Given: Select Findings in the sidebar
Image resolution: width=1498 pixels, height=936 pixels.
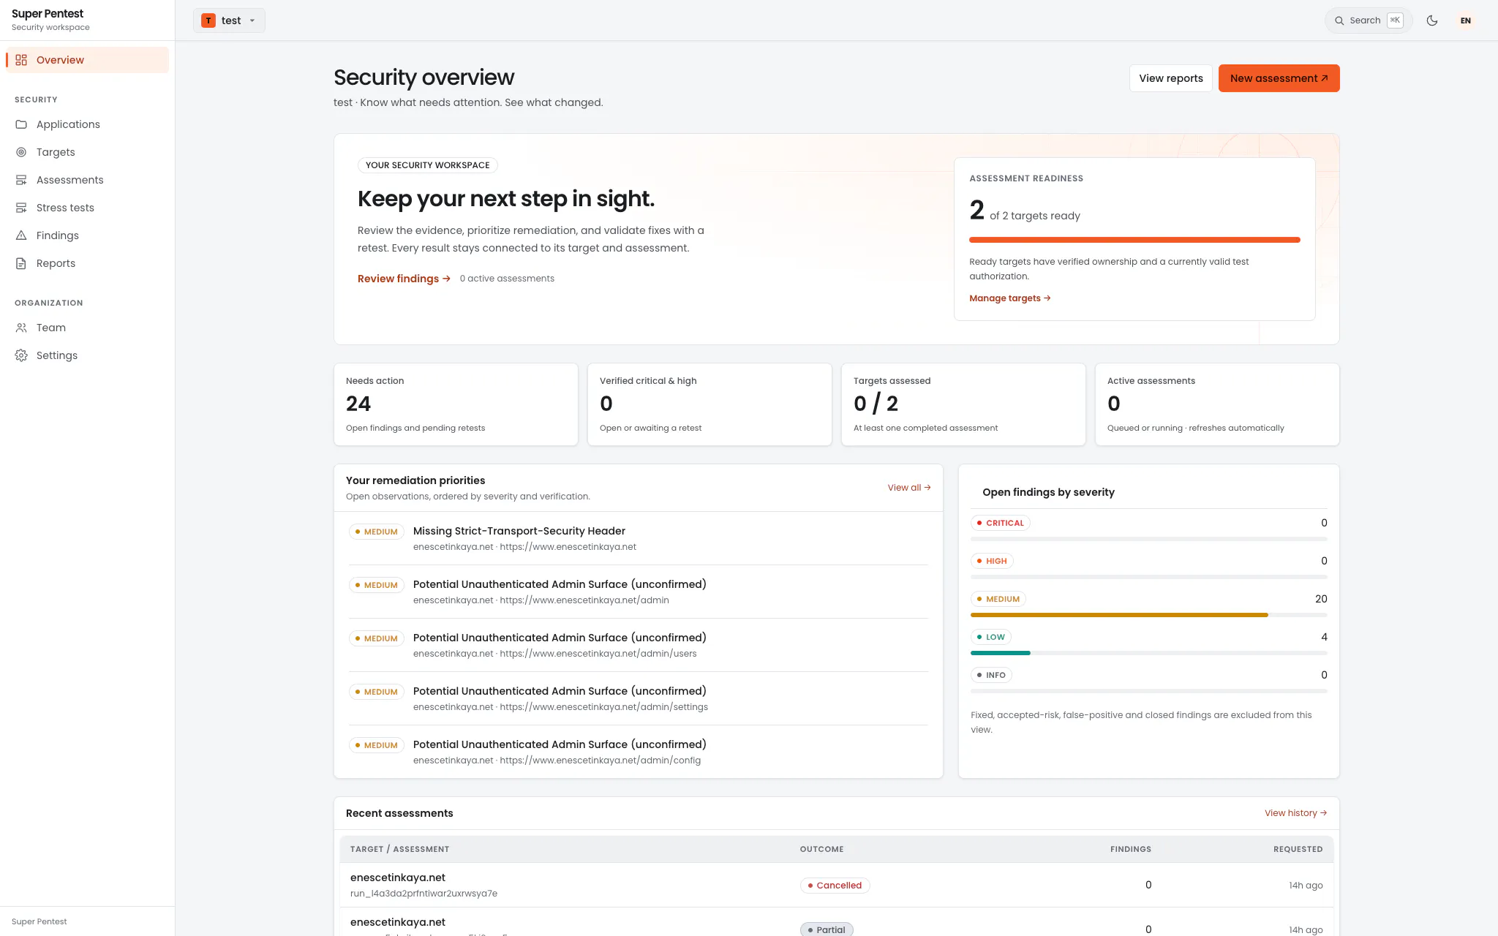Looking at the screenshot, I should coord(87,235).
